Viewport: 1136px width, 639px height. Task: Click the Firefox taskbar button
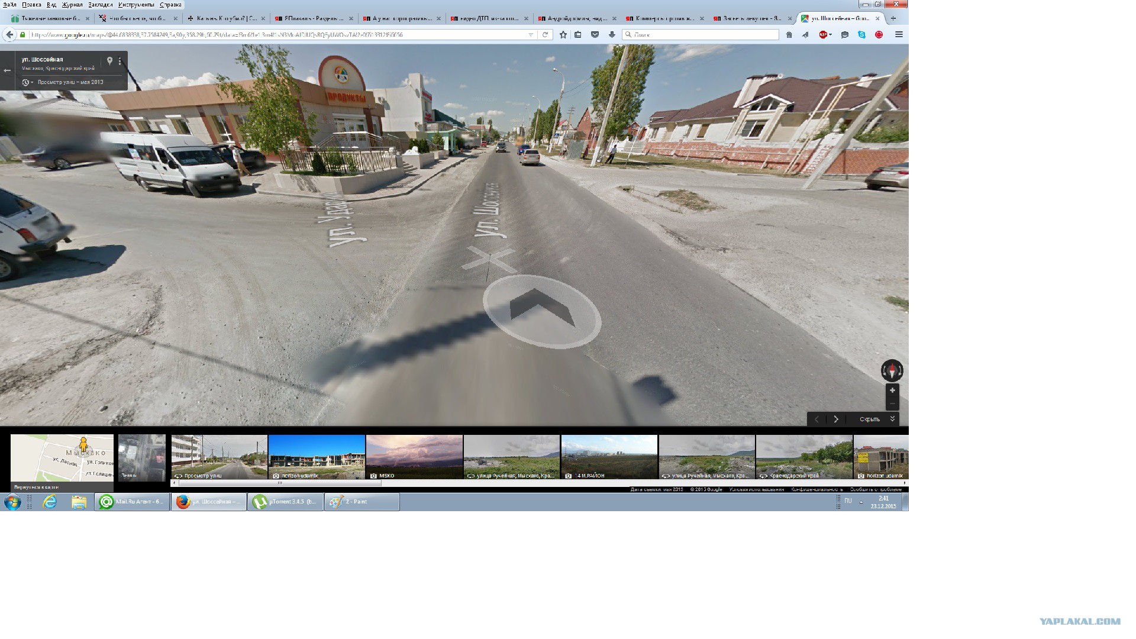[209, 502]
